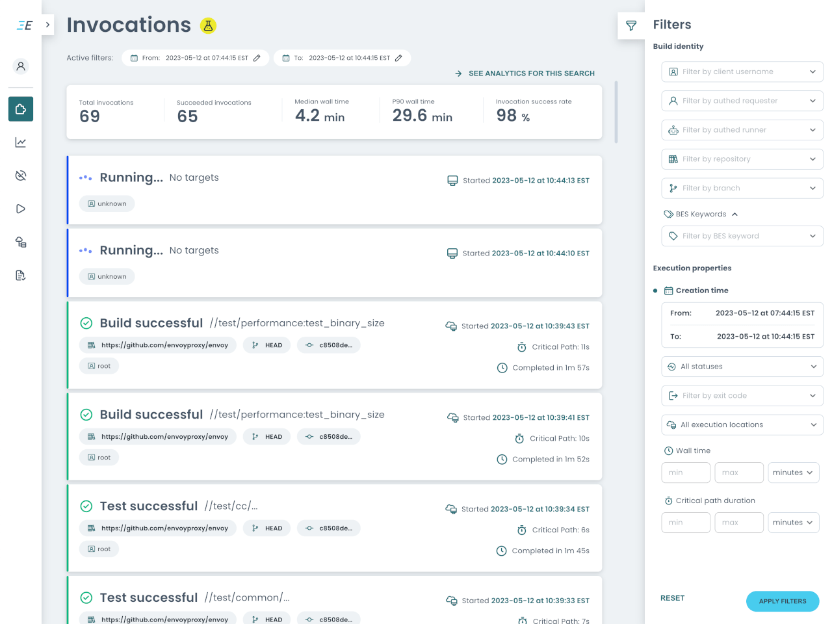Screen dimensions: 832x624
Task: Open the audit logs document icon
Action: (x=20, y=275)
